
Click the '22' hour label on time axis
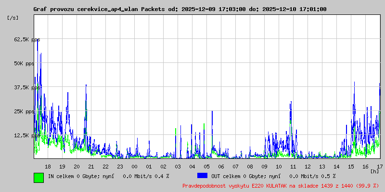pos(105,167)
